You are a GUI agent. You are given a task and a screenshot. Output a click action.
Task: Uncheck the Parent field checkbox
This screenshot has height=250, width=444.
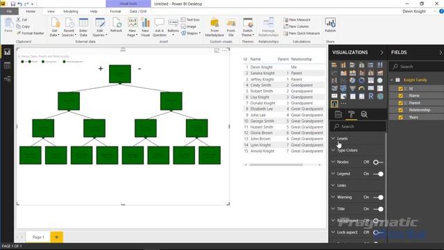point(400,103)
